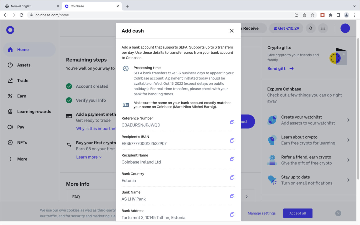Click the Get €10.29 button
The image size is (360, 225).
coord(286,28)
